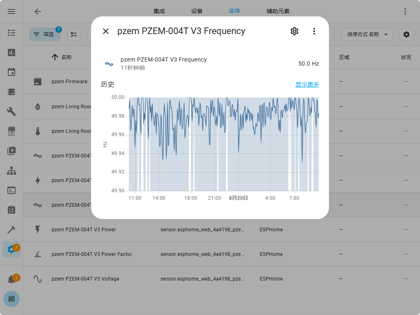Enable multi-select mode checklist icon
The height and width of the screenshot is (315, 420).
pos(74,34)
